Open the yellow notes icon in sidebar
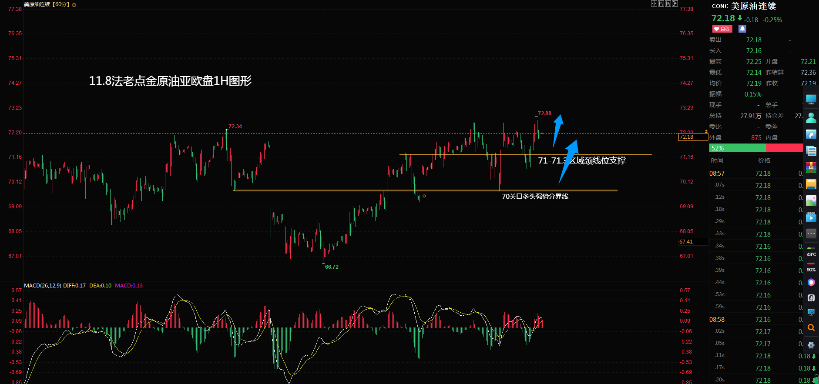Viewport: 819px width, 384px height. coord(811,184)
